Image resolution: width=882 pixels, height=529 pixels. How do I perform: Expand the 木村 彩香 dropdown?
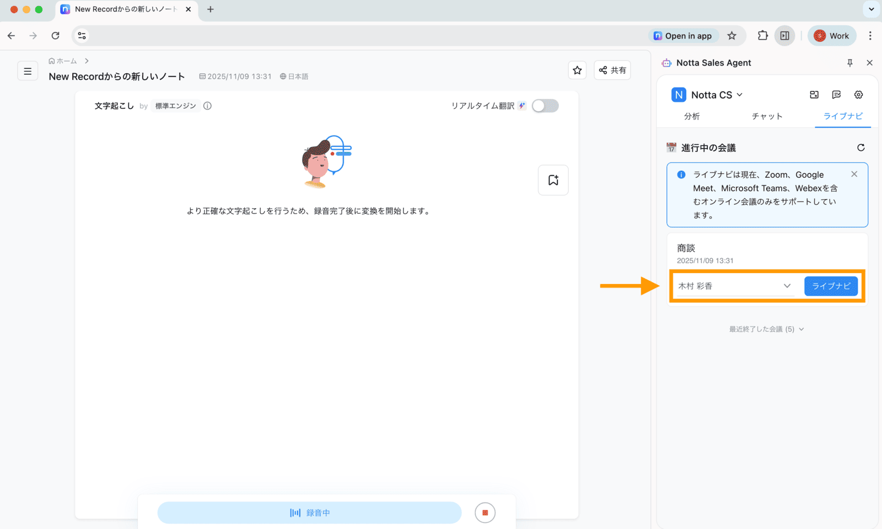click(x=735, y=286)
